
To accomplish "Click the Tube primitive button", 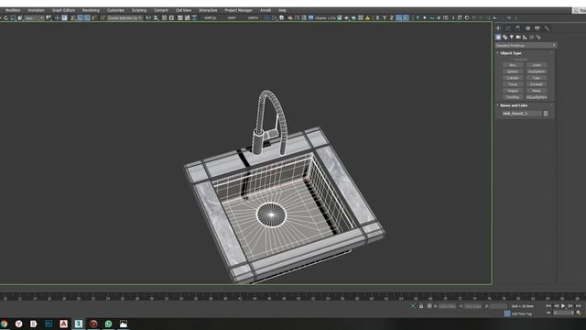I will tap(537, 78).
